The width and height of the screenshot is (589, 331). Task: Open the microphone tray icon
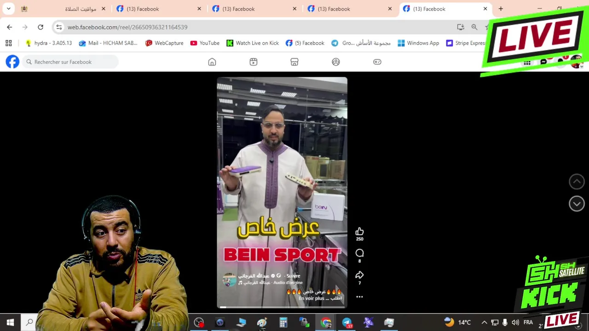click(505, 323)
